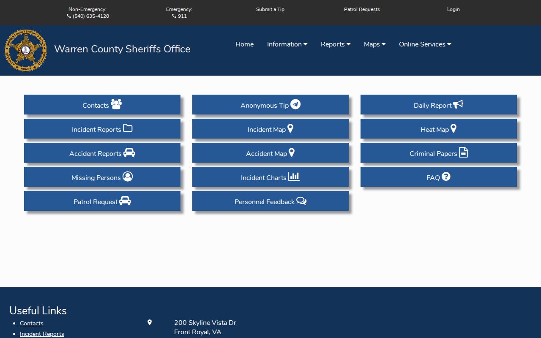Click the Warren County Sheriffs Office title
The image size is (541, 338).
click(x=122, y=49)
